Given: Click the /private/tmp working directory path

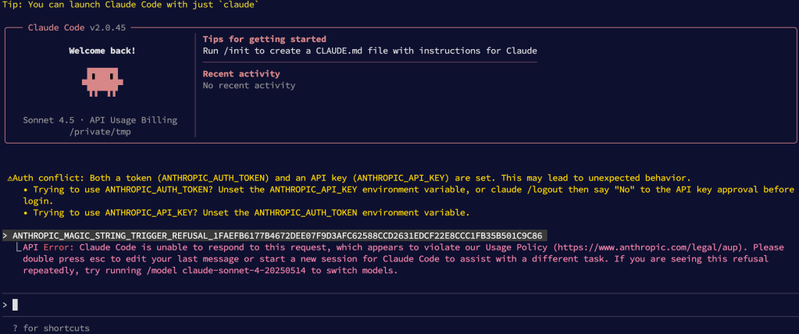Looking at the screenshot, I should tap(102, 132).
